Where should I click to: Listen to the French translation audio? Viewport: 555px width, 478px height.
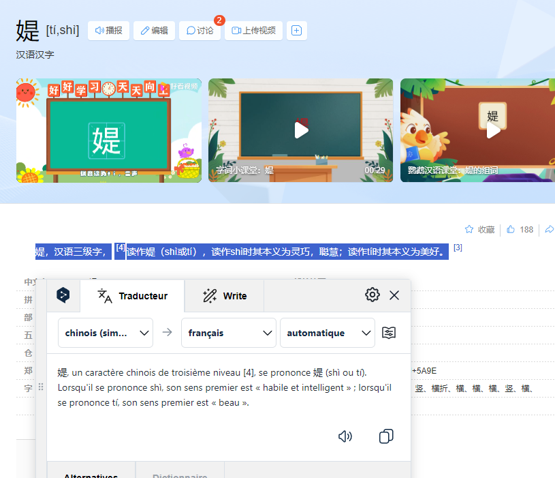pyautogui.click(x=345, y=436)
